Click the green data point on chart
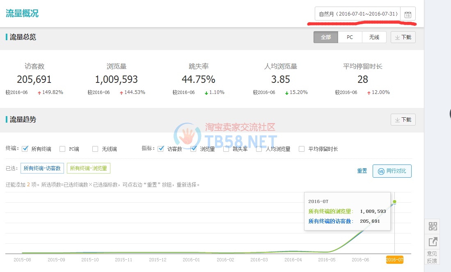 click(394, 202)
